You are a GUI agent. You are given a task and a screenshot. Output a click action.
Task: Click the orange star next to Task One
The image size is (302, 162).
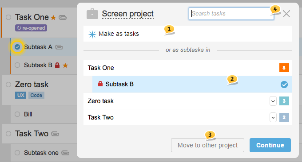point(53,18)
